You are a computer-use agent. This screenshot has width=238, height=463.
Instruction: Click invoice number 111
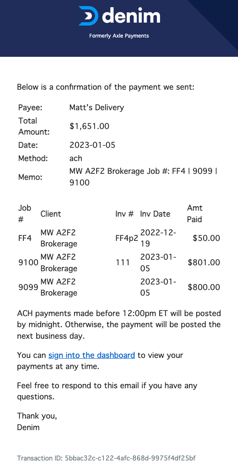(122, 263)
